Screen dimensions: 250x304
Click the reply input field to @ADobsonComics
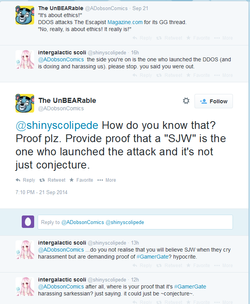tap(135, 222)
